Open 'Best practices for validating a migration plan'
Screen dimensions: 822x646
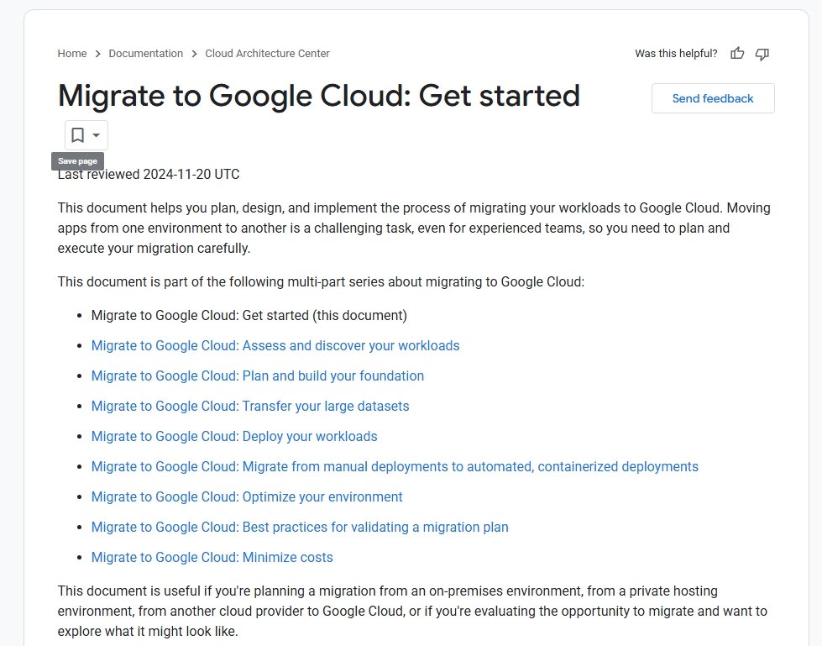[x=300, y=527]
